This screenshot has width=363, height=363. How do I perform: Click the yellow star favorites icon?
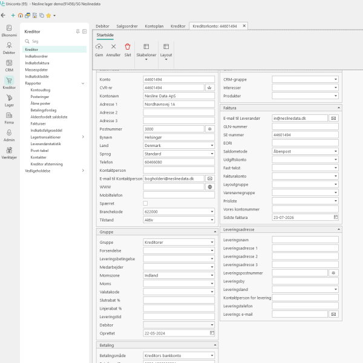(x=48, y=16)
